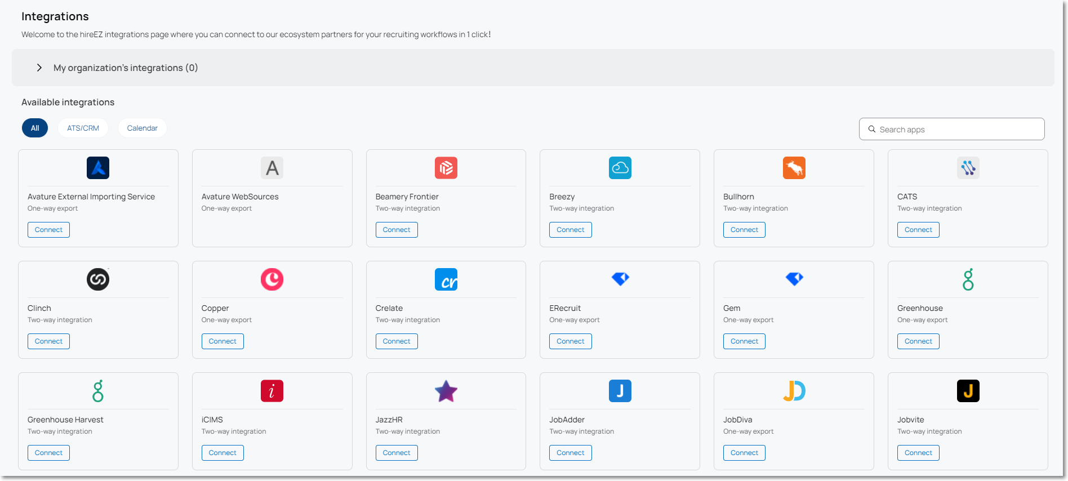Viewport: 1068px width, 481px height.
Task: Click the Greenhouse Harvest title text
Action: pos(65,420)
